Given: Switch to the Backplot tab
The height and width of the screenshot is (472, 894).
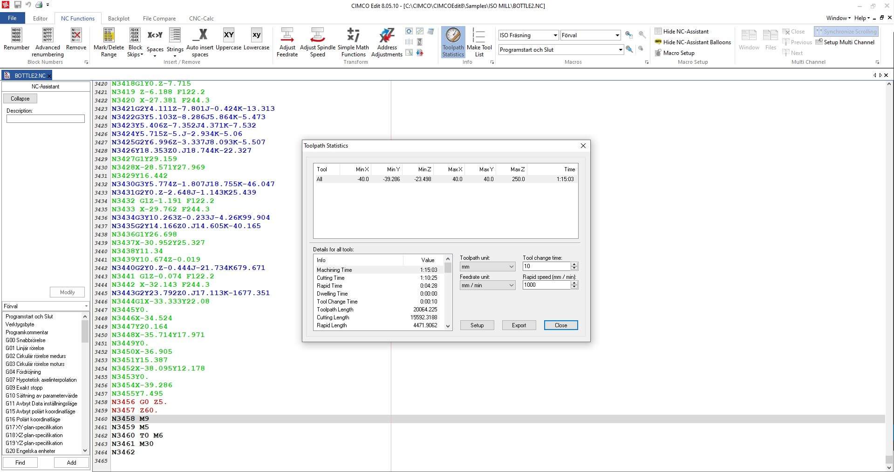Looking at the screenshot, I should [x=119, y=18].
